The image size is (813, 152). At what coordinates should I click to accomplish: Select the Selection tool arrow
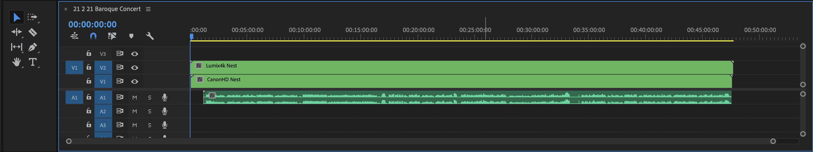16,17
